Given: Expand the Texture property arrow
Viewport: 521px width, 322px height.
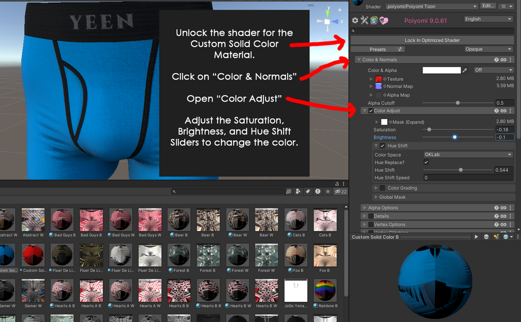Looking at the screenshot, I should 371,79.
